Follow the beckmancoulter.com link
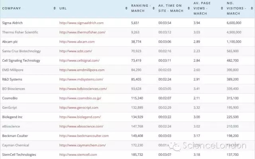Screen dimensions: 255x159 click(x=84, y=136)
